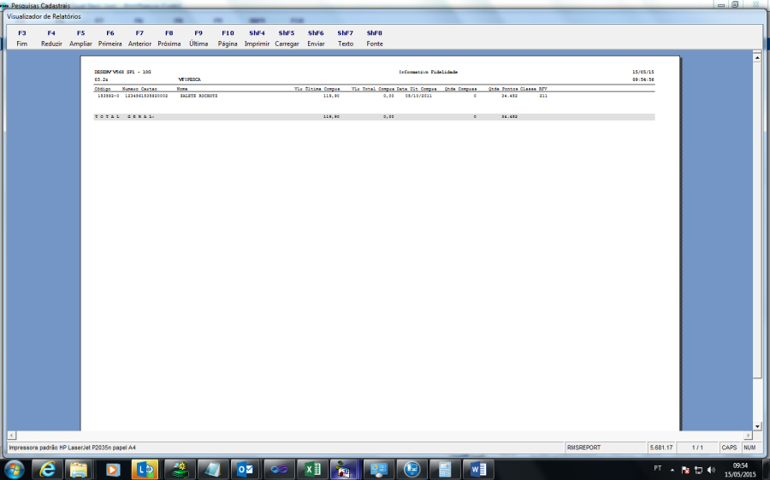Open the notepad-like app icon in taskbar
Viewport: 770px width, 480px height.
pos(212,470)
